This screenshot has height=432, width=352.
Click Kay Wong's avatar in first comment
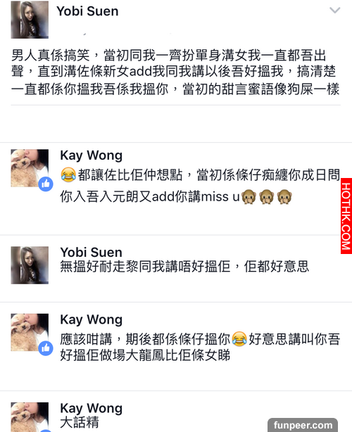point(30,168)
